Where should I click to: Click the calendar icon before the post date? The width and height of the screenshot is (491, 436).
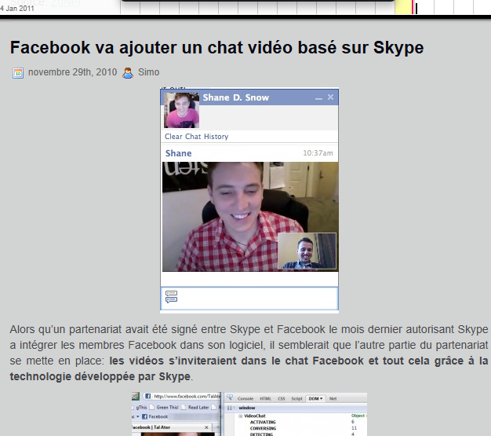[18, 73]
